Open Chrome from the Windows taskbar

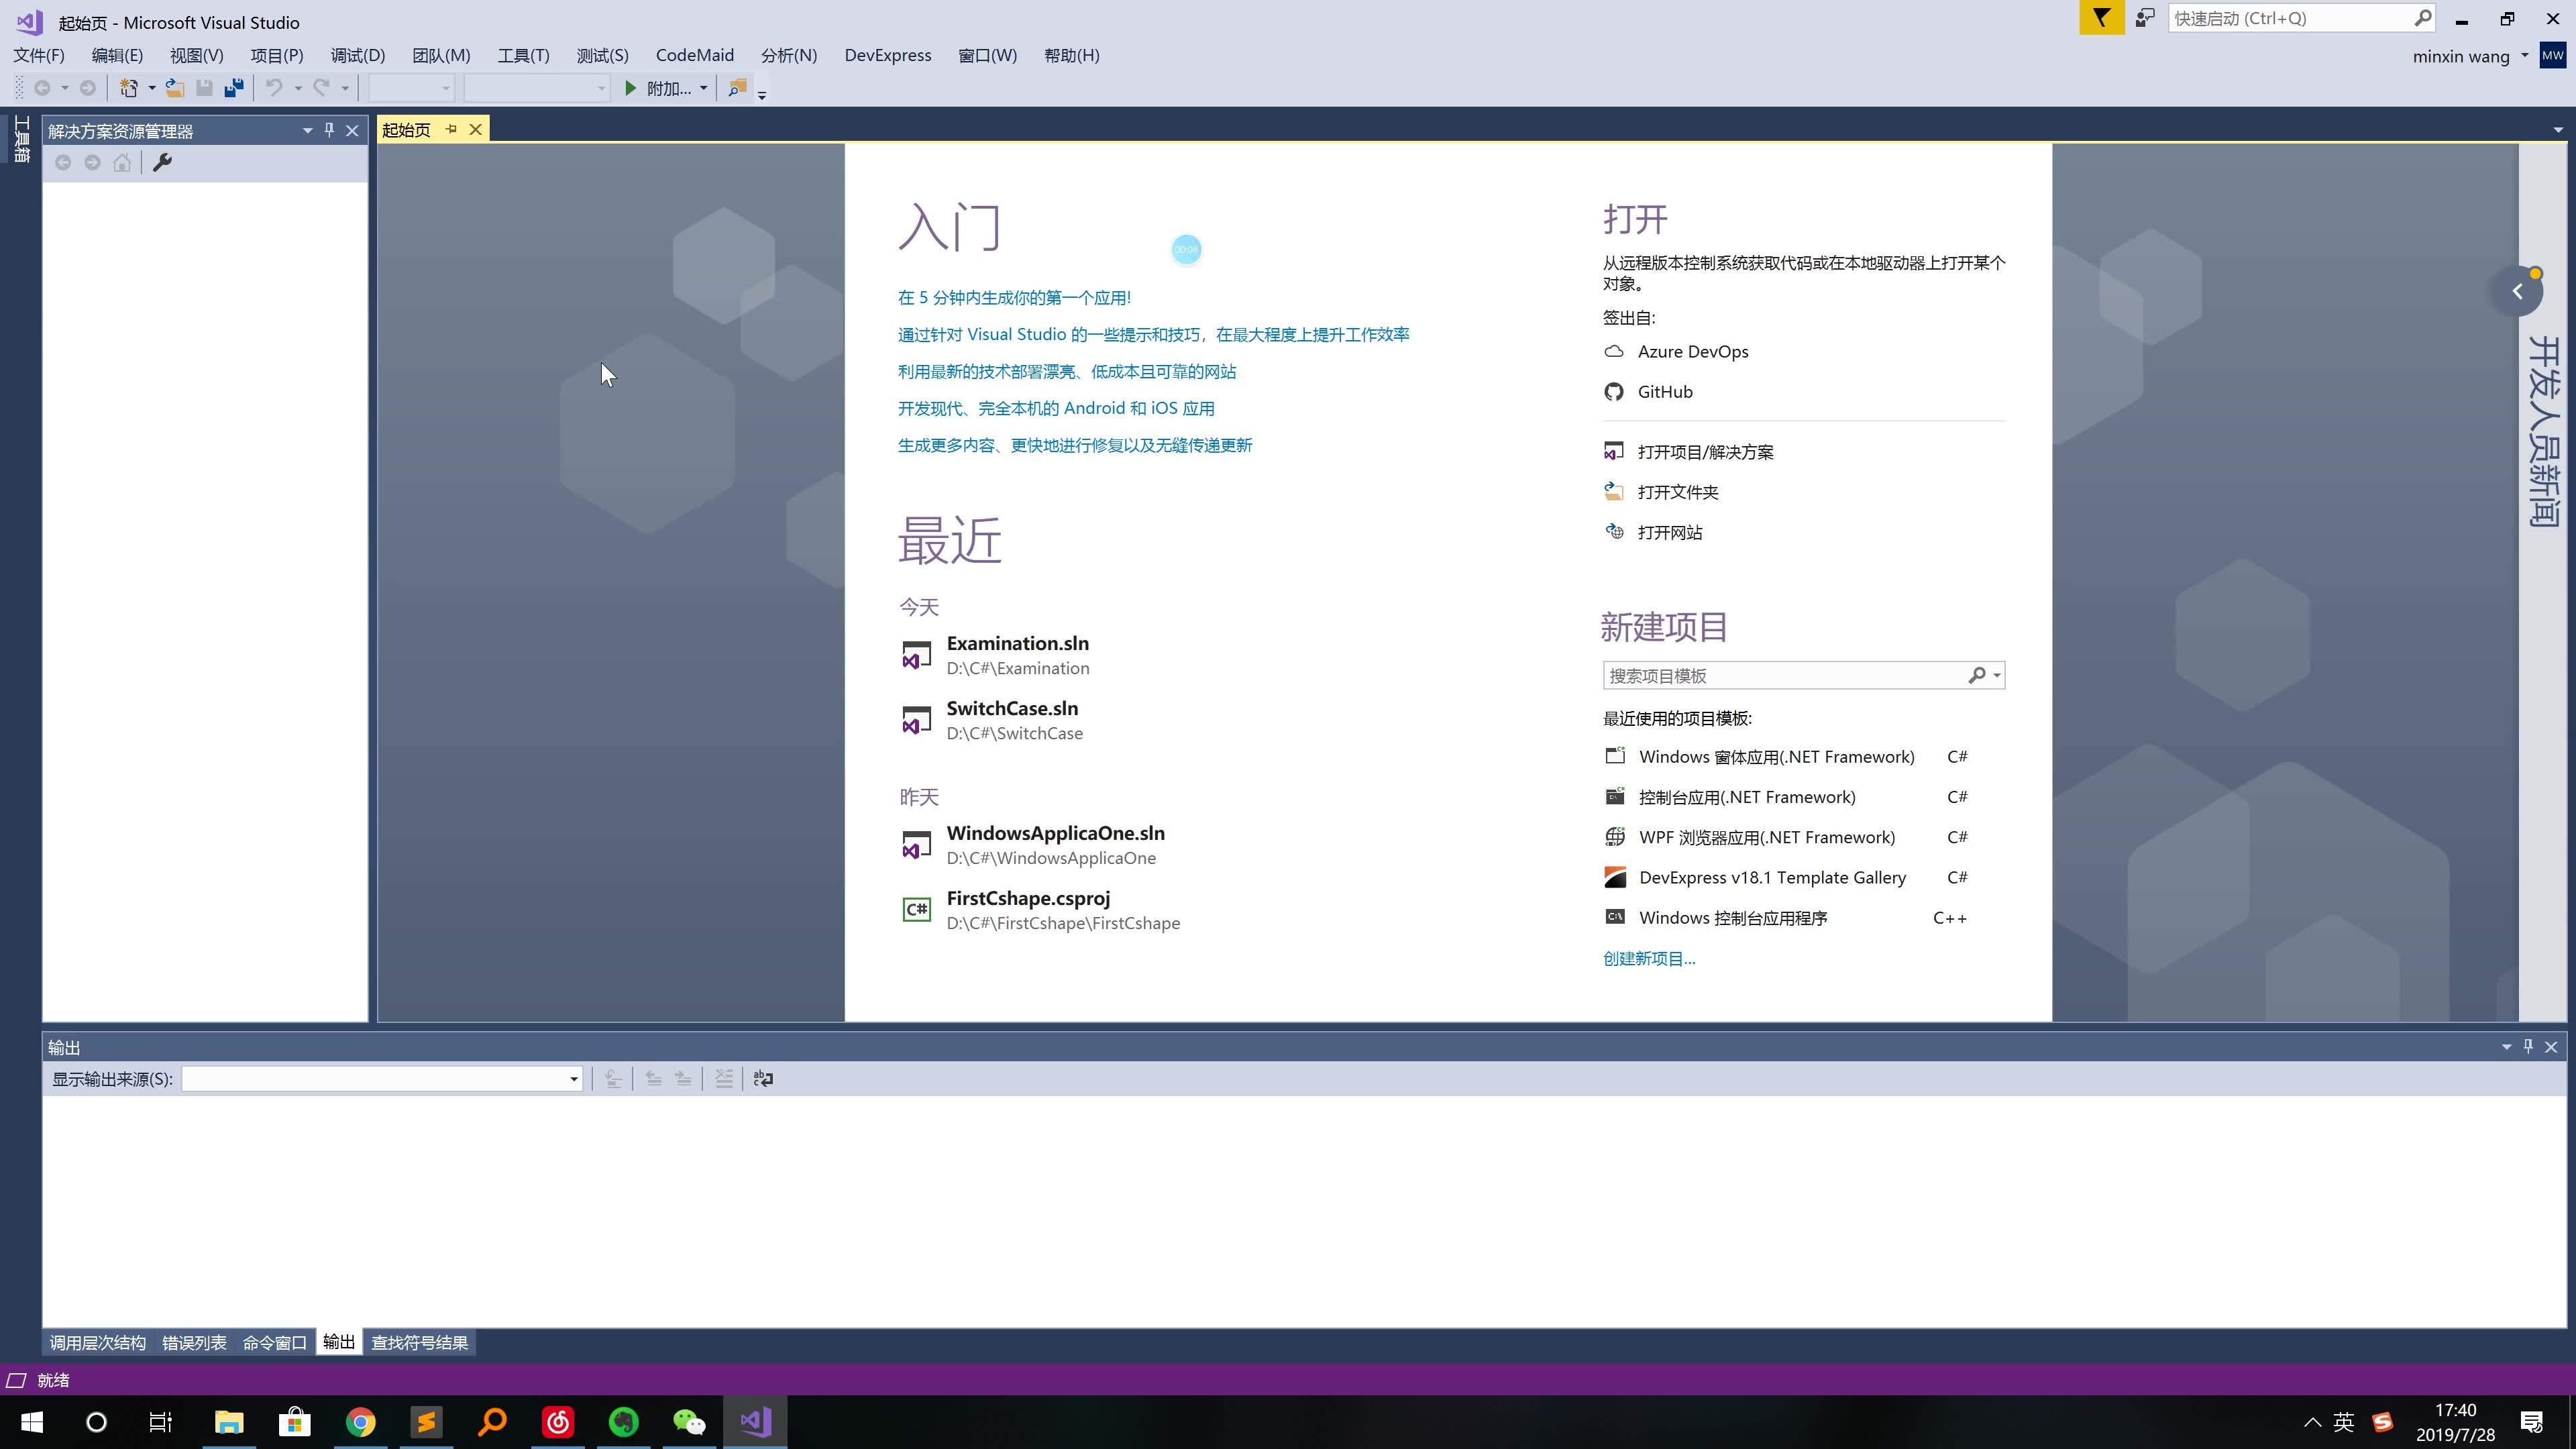pyautogui.click(x=360, y=1421)
